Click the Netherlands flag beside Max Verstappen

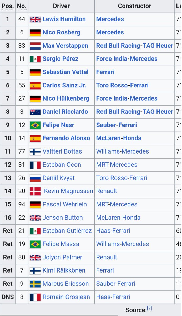point(35,46)
